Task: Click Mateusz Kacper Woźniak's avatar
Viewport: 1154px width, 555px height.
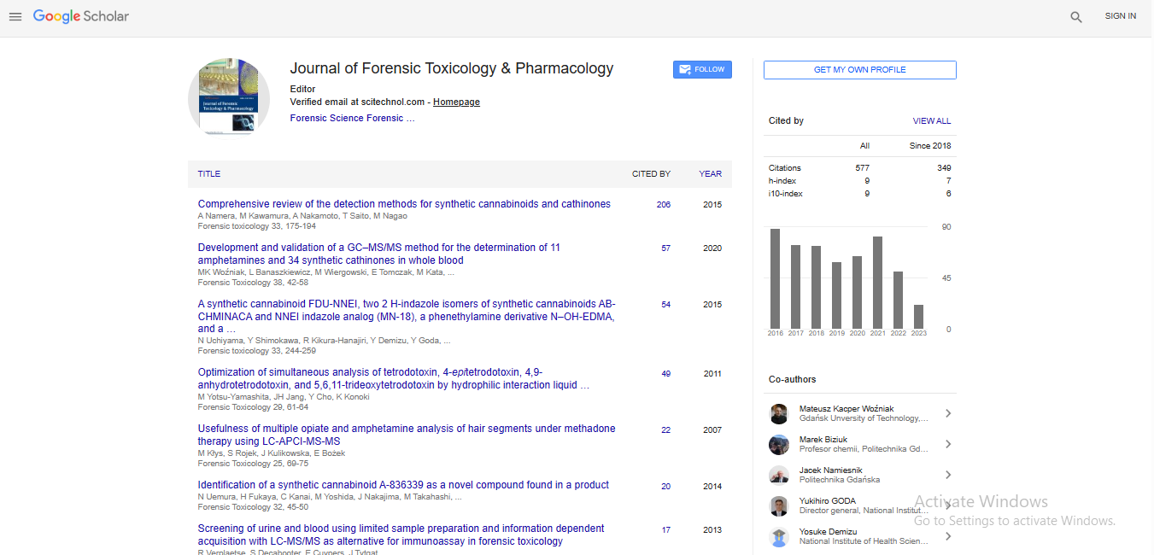Action: tap(778, 413)
